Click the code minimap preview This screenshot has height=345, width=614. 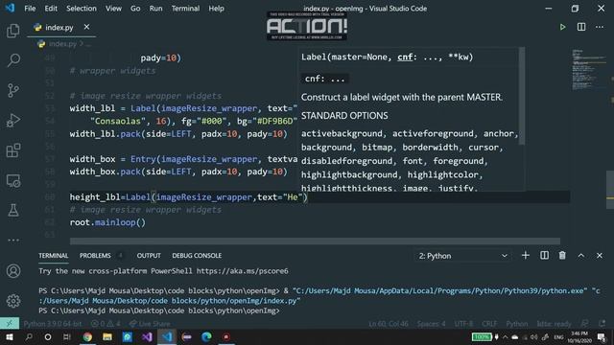click(x=588, y=70)
